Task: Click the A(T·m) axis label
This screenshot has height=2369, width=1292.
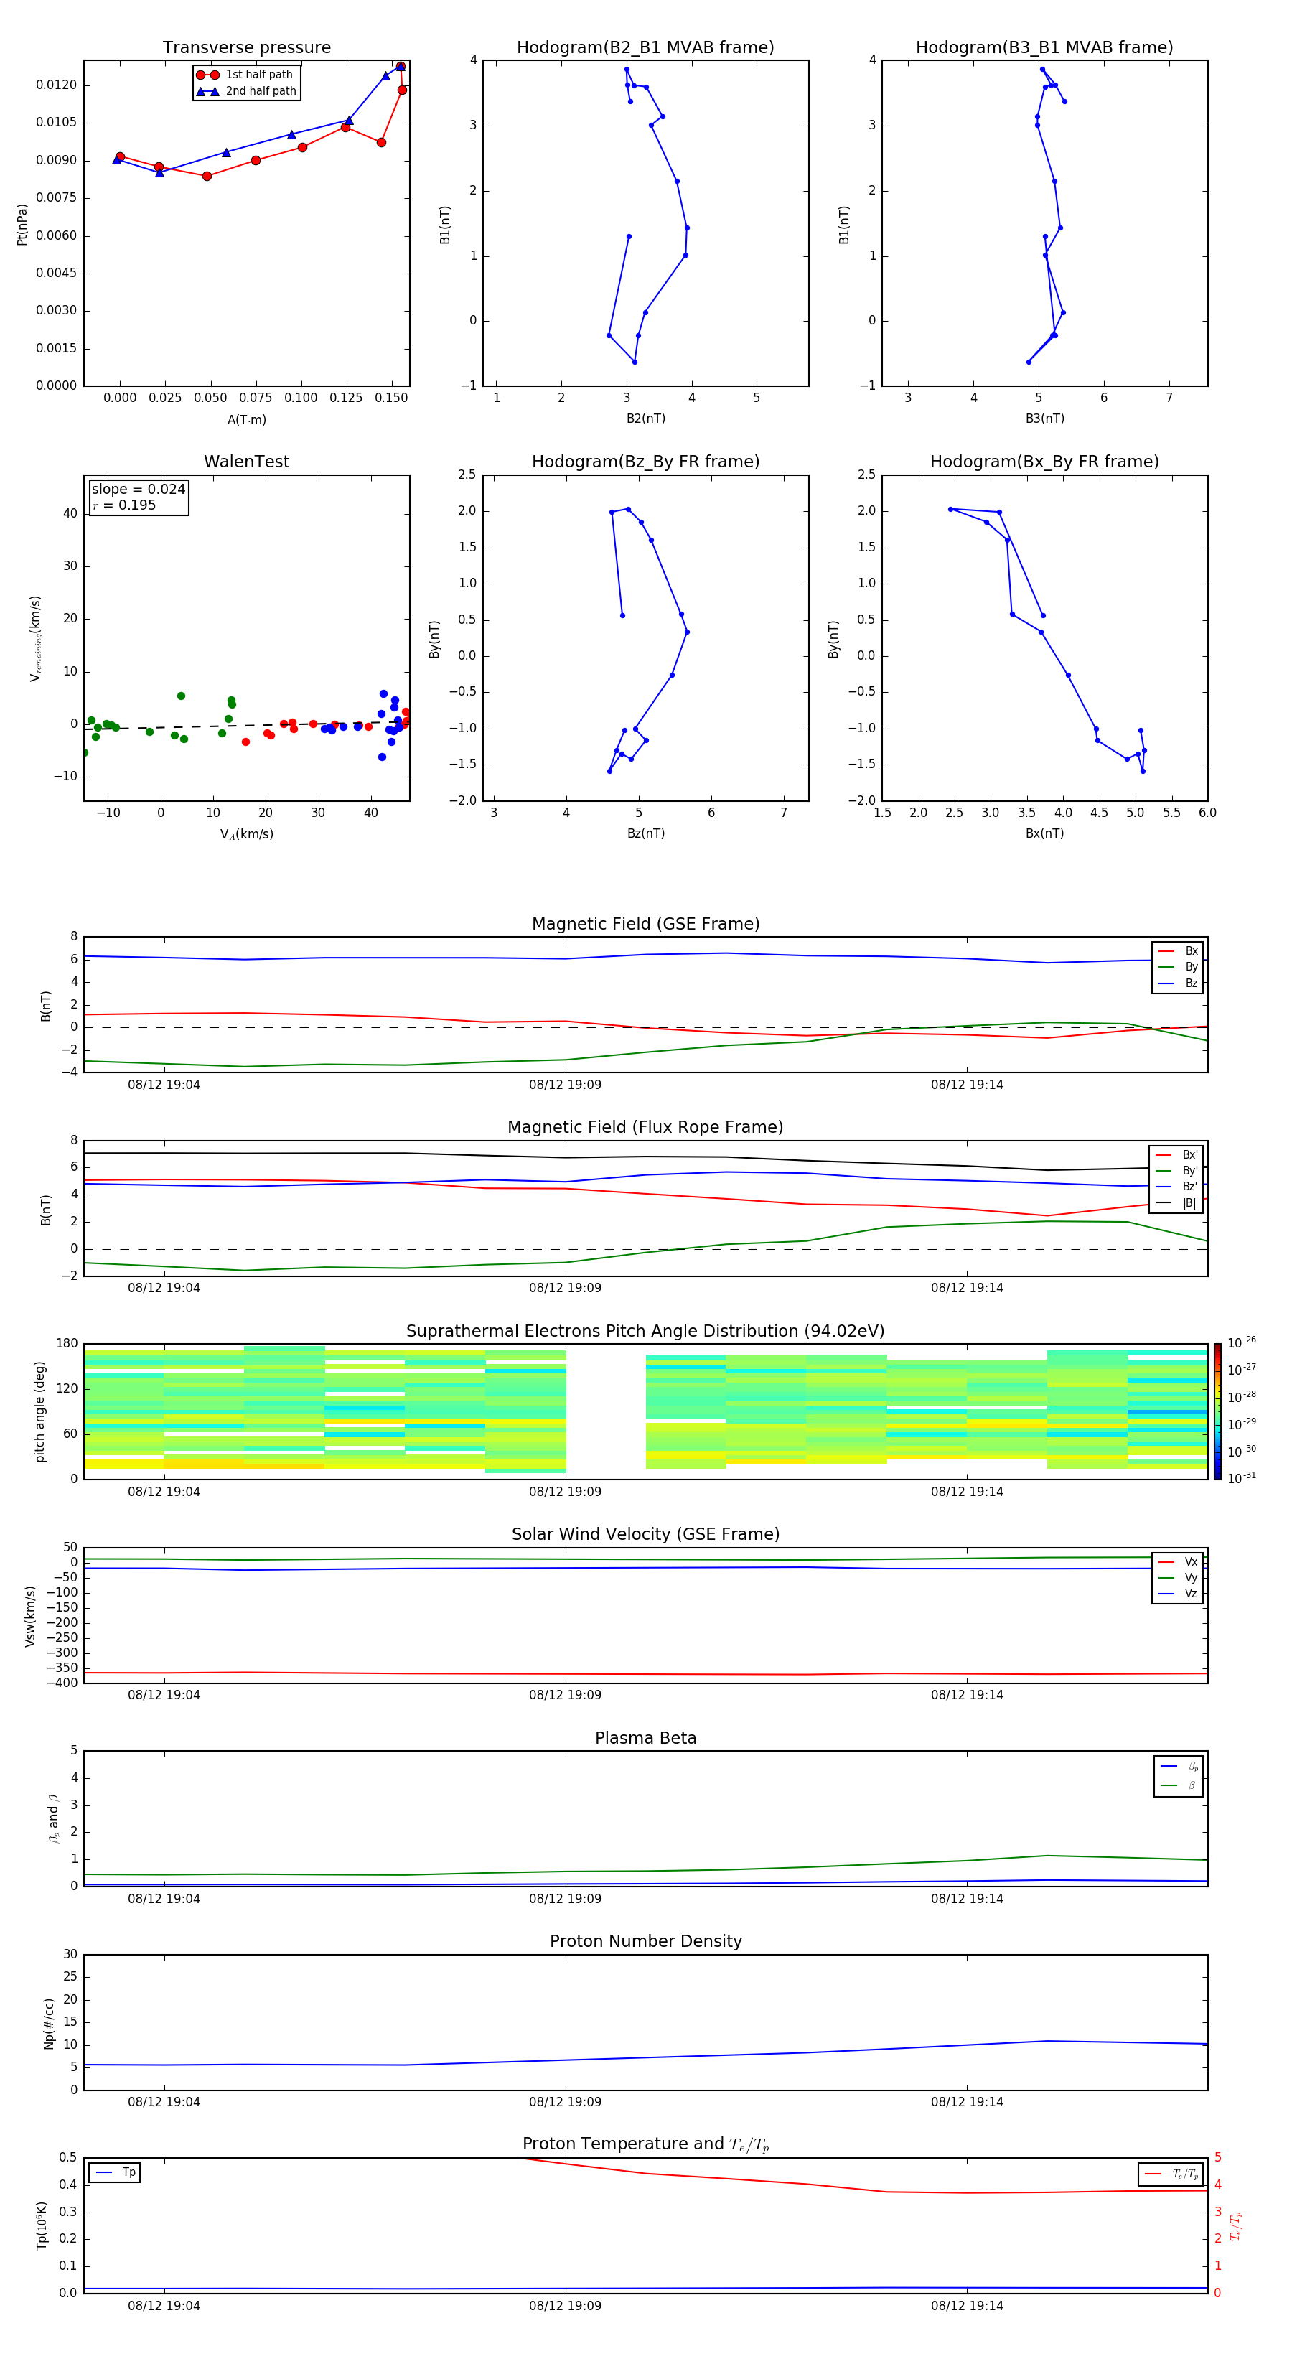Action: (x=246, y=419)
